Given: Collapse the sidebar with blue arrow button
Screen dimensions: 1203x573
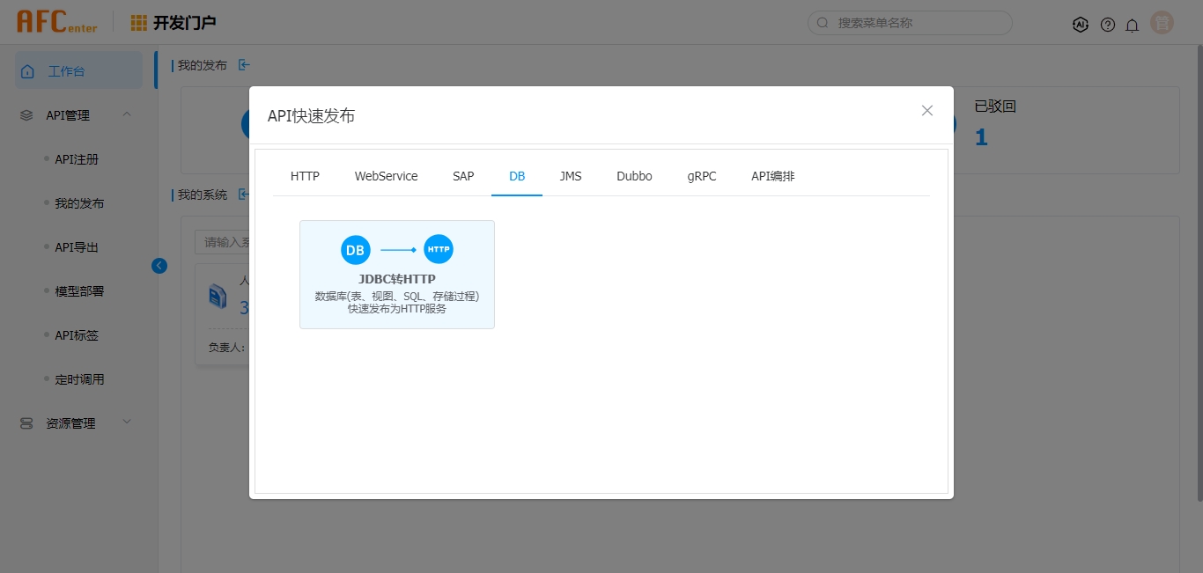Looking at the screenshot, I should 159,265.
